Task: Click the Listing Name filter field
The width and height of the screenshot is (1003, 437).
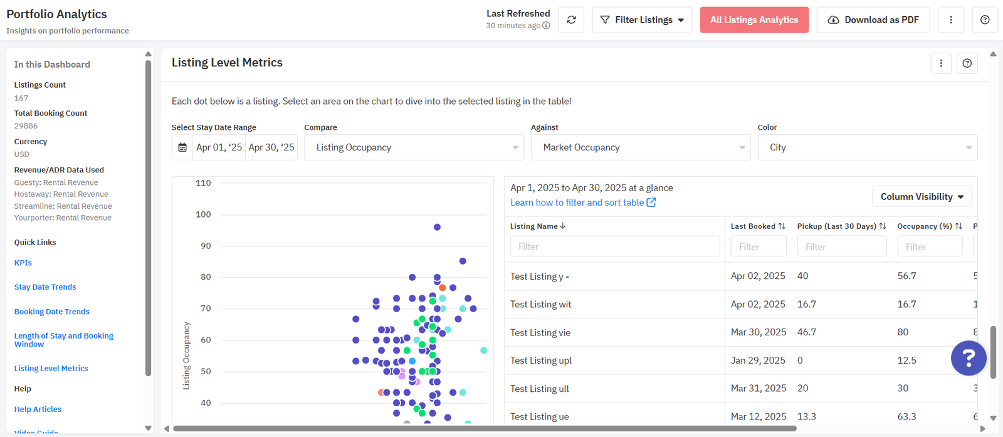Action: [x=615, y=246]
